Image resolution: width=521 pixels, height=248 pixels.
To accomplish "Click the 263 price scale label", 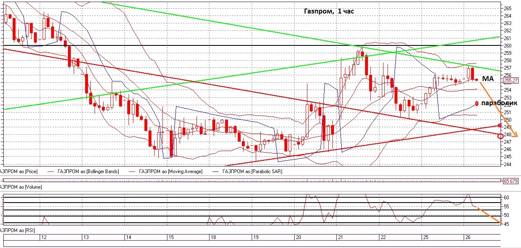I will tap(507, 23).
